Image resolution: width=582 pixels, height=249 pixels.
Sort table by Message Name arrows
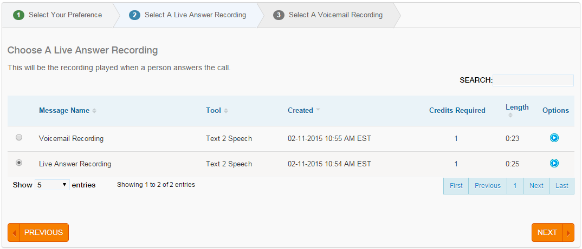94,111
